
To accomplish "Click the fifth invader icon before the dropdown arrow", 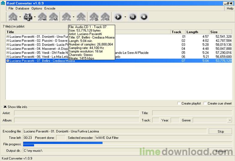I will [66, 17].
